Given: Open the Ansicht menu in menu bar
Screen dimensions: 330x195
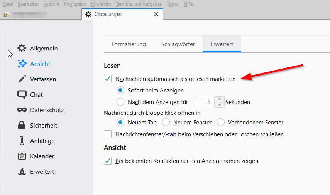Looking at the screenshot, I should pos(52,4).
